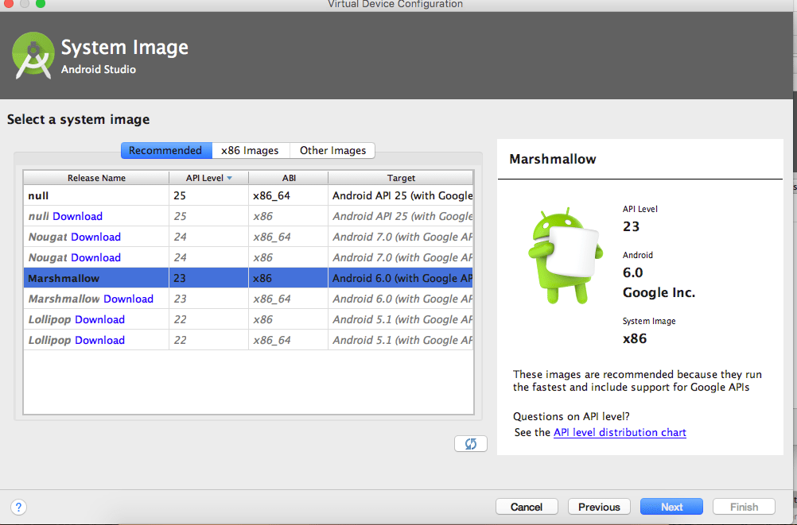The image size is (797, 525).
Task: Sort table by Release Name column header
Action: tap(96, 178)
